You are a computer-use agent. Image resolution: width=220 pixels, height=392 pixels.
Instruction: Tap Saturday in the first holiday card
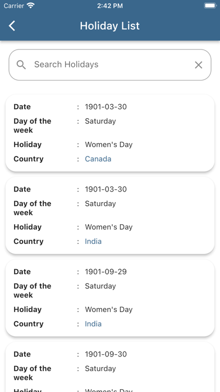100,121
